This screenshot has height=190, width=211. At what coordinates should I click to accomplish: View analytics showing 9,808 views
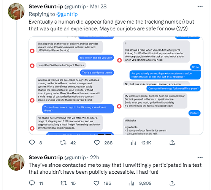(x=132, y=183)
